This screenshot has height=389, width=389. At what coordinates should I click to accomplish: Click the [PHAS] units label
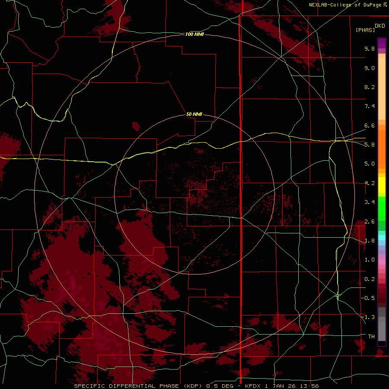(365, 30)
